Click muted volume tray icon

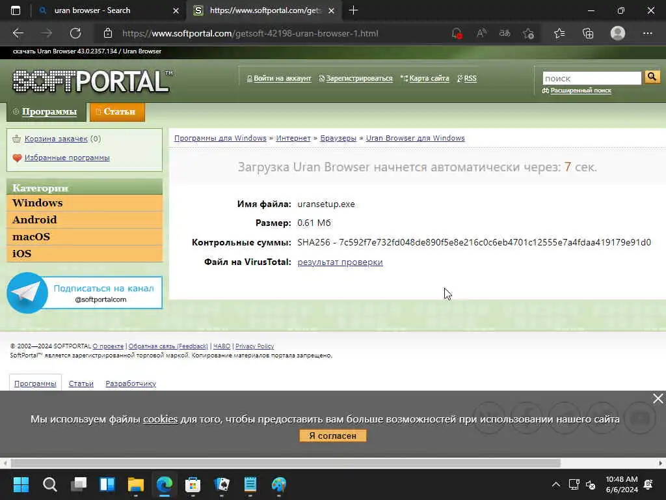591,484
